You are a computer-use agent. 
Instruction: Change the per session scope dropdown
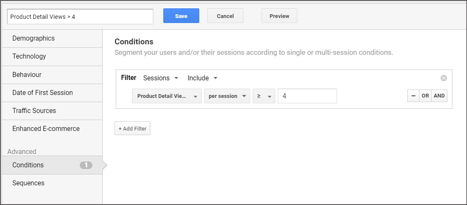coord(227,96)
